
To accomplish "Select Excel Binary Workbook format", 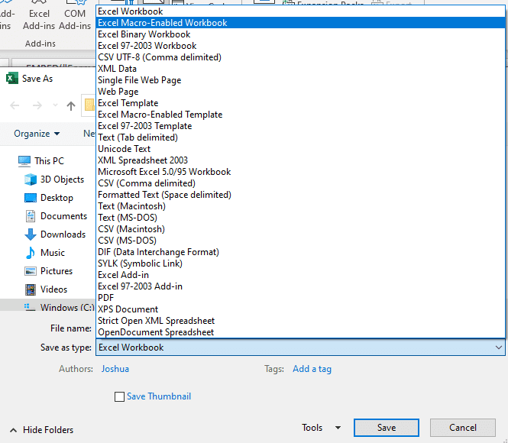I will pyautogui.click(x=301, y=34).
